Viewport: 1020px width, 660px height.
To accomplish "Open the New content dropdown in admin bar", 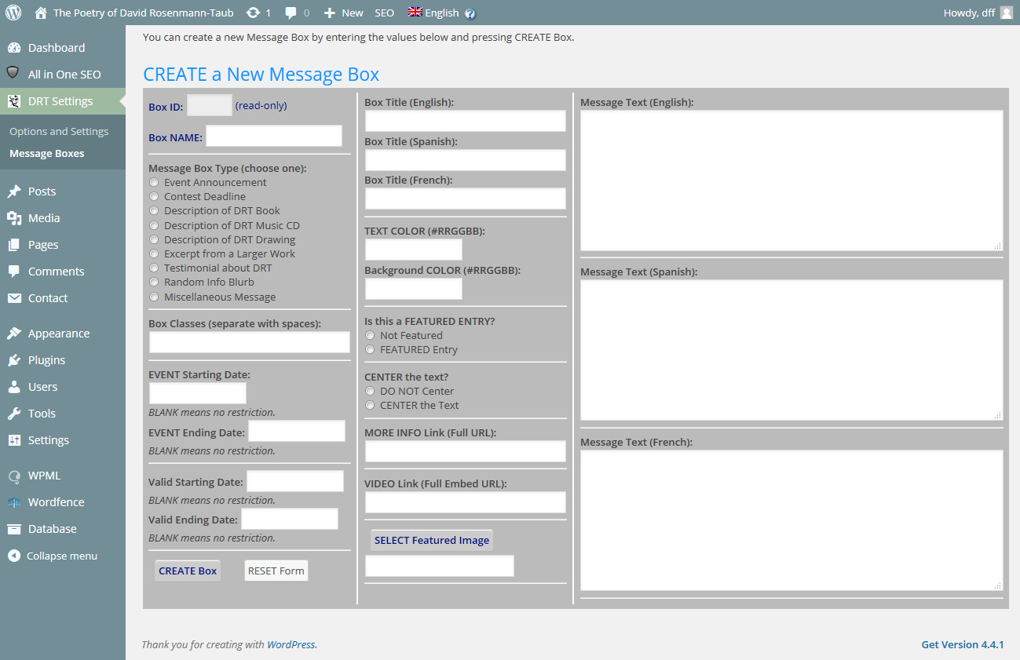I will (x=344, y=13).
